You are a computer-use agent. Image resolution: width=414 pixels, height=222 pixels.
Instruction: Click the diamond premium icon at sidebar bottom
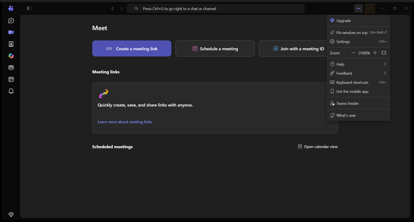pyautogui.click(x=11, y=214)
